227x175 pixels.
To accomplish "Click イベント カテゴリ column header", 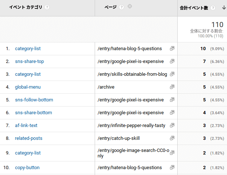I will pos(26,7).
